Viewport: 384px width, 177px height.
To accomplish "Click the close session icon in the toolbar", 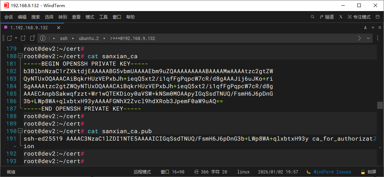I will click(23, 38).
